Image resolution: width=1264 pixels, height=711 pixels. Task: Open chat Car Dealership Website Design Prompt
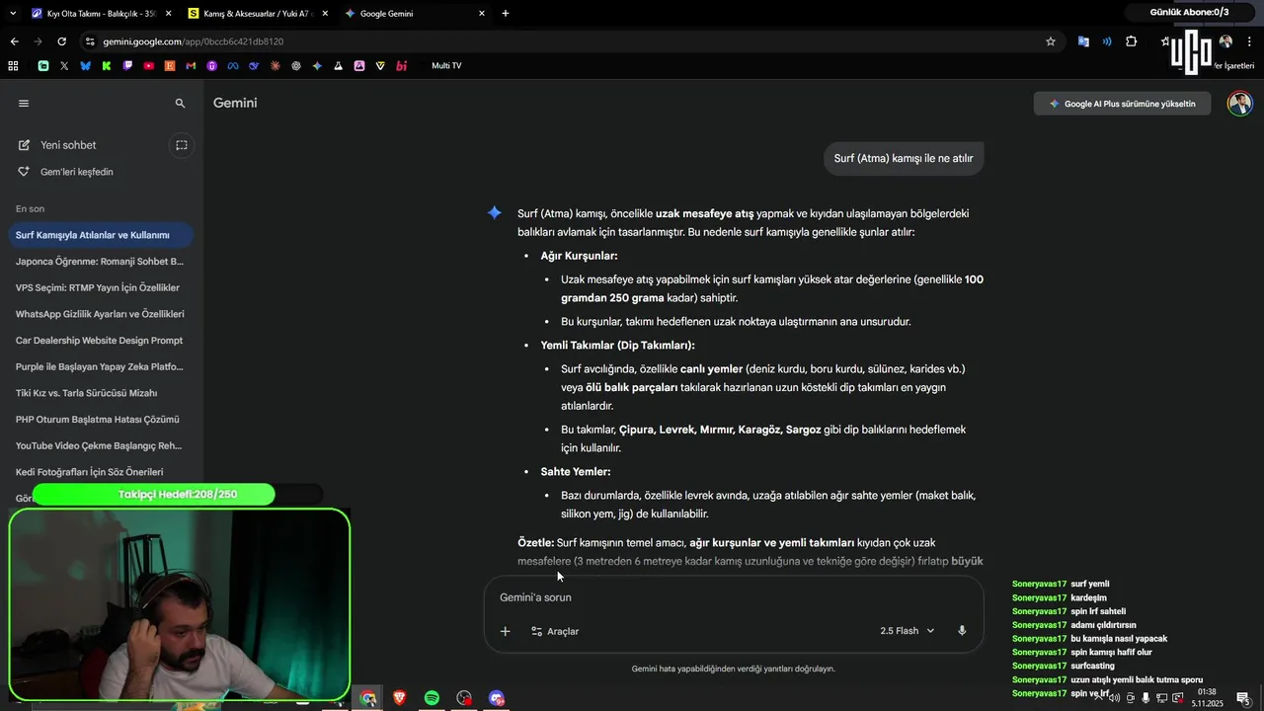pyautogui.click(x=100, y=340)
